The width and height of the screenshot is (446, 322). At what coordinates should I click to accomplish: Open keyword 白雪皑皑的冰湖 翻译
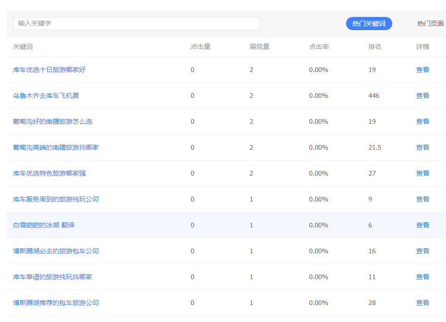44,225
